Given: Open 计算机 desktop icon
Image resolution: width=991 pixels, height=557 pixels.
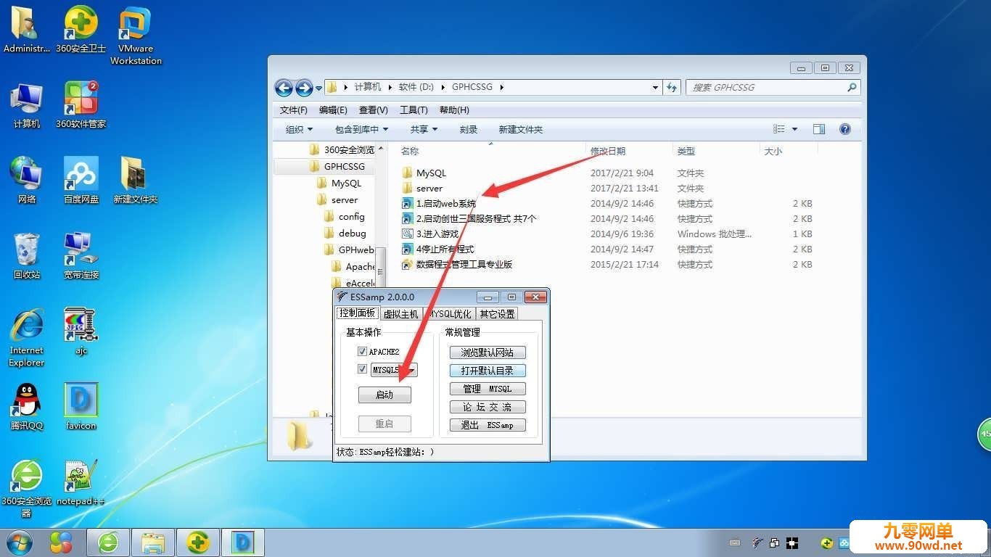Looking at the screenshot, I should click(x=27, y=105).
